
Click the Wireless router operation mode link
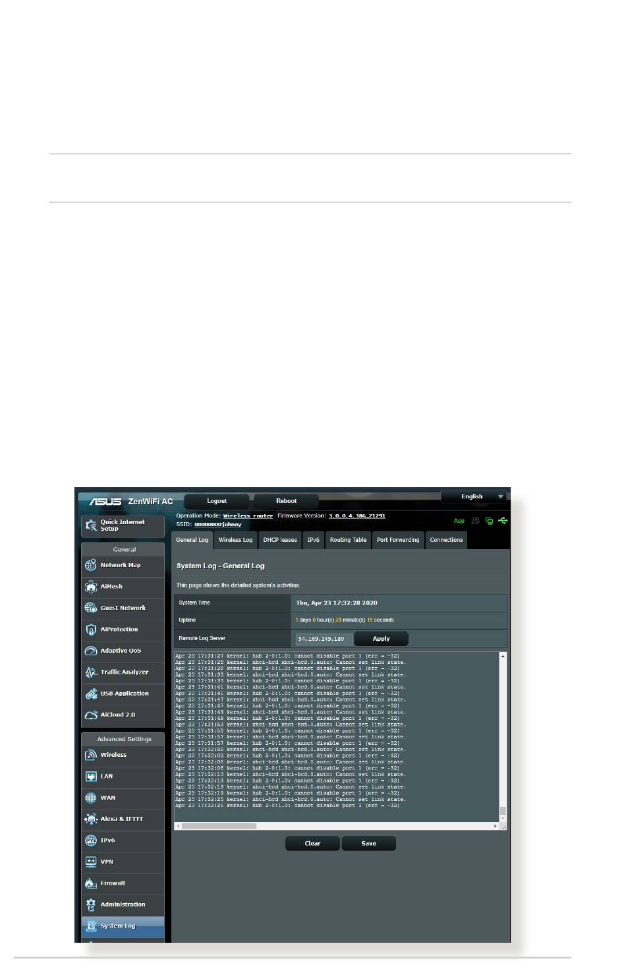(x=248, y=516)
